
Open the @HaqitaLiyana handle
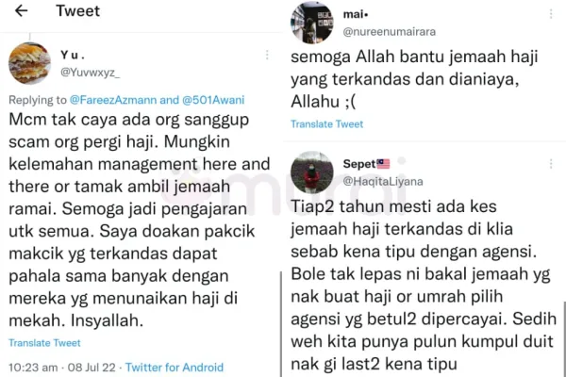coord(383,181)
